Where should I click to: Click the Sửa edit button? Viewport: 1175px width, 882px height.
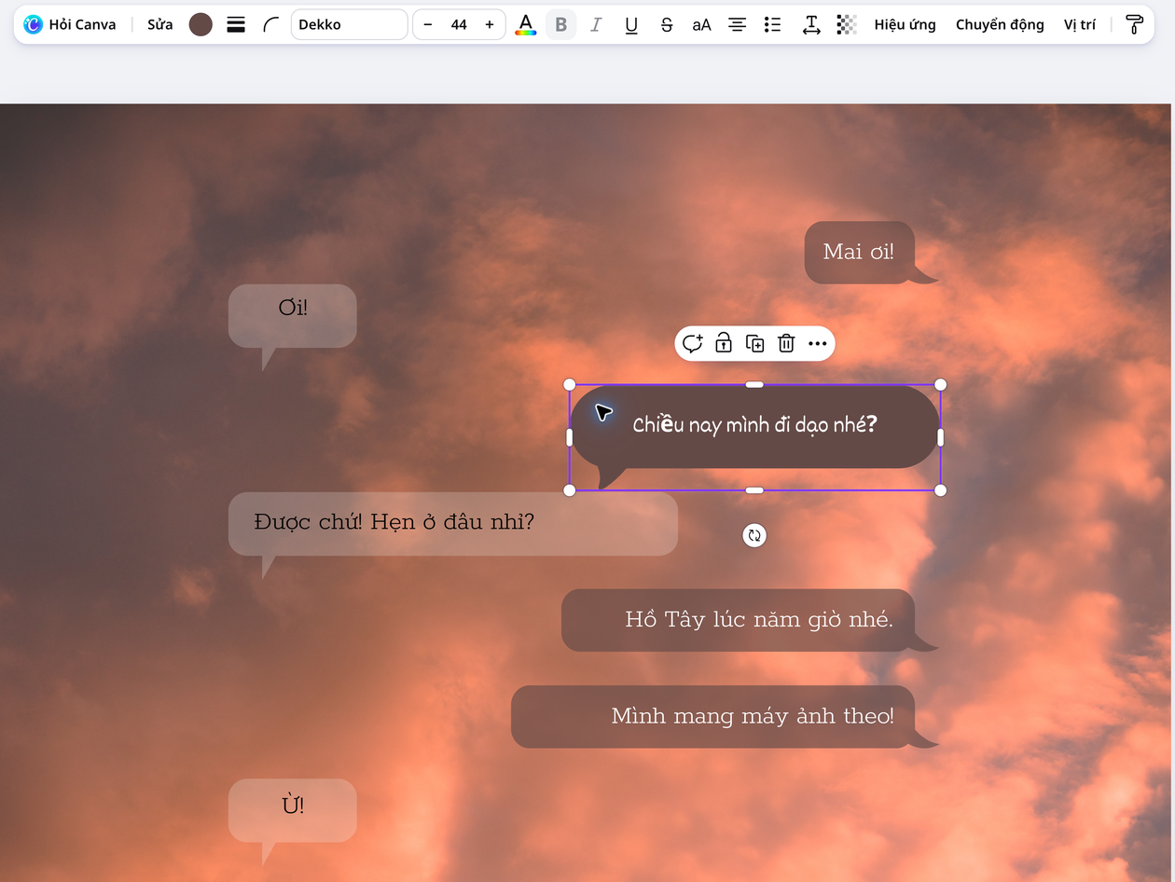(x=159, y=24)
